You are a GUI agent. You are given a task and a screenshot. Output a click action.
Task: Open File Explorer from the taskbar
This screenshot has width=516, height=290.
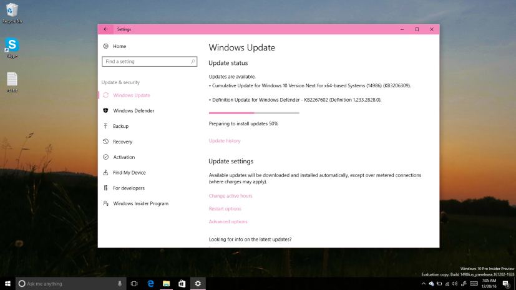click(x=166, y=283)
